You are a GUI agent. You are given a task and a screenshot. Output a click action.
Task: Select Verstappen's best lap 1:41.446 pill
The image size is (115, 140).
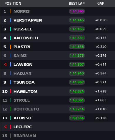pyautogui.click(x=77, y=20)
